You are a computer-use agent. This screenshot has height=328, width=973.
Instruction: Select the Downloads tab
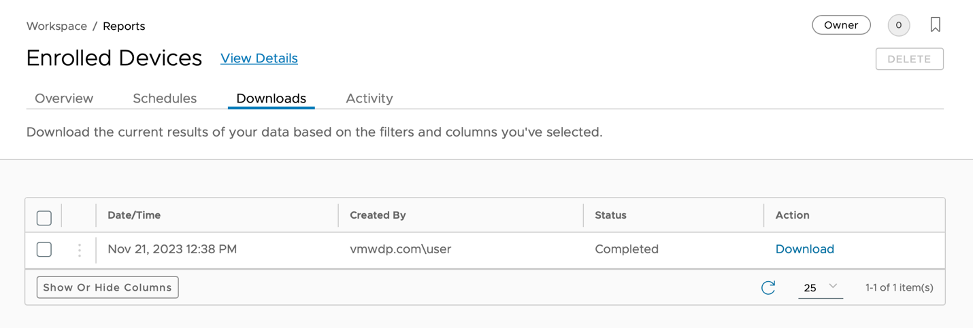click(x=271, y=98)
